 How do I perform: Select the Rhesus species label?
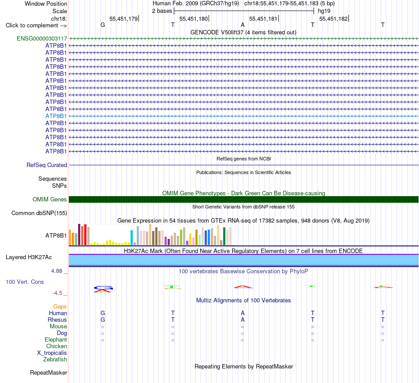(57, 320)
